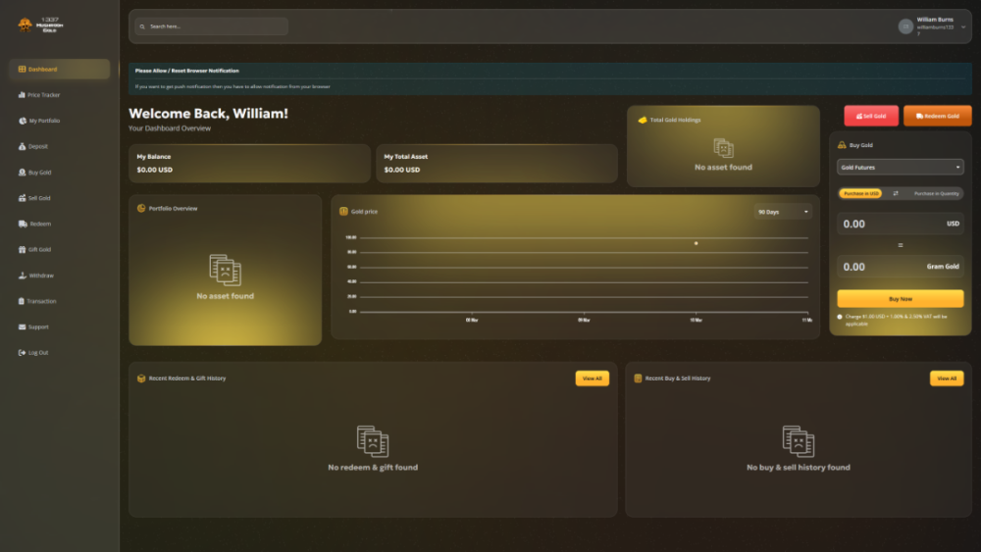
Task: Open Support page
Action: coord(33,326)
